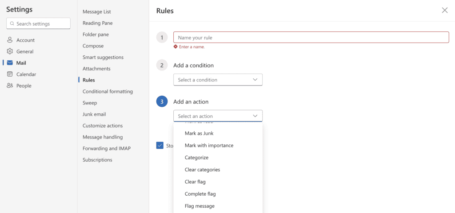Click the Account person icon

(10, 40)
